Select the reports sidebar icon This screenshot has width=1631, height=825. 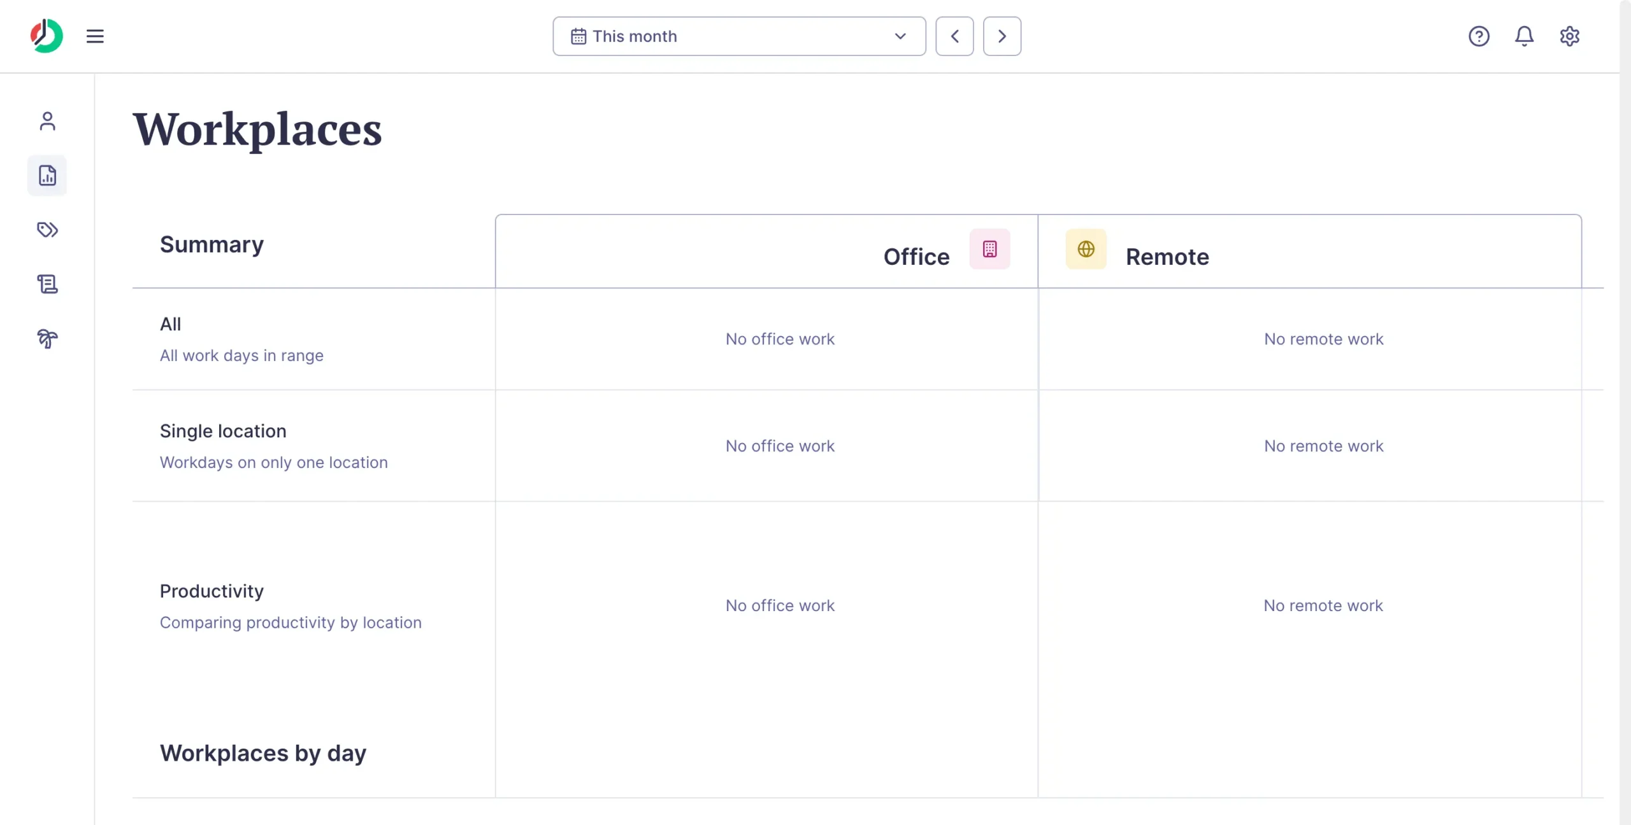(47, 176)
